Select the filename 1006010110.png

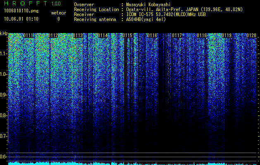pos(21,11)
